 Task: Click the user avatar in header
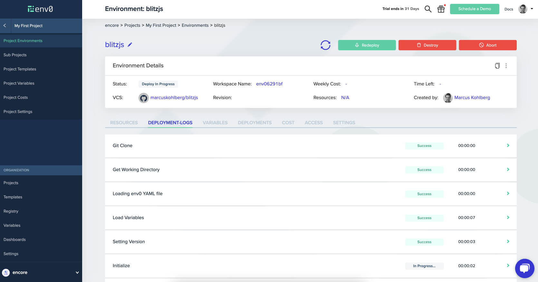[523, 9]
